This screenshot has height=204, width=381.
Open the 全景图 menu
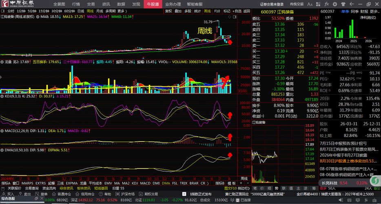point(59,4)
